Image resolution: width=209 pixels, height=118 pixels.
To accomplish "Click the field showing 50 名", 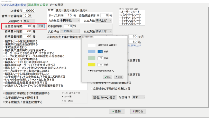I will (x=132, y=42).
